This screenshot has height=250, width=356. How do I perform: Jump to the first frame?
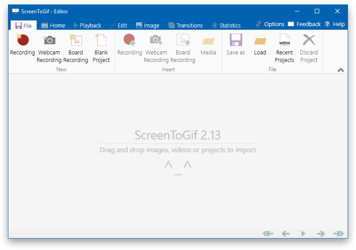point(268,234)
